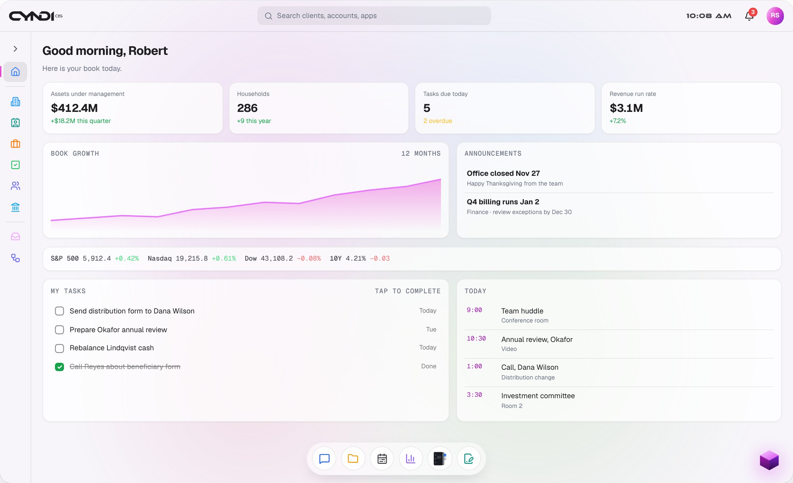Open the note edit app in dock
The height and width of the screenshot is (483, 793).
[x=468, y=459]
